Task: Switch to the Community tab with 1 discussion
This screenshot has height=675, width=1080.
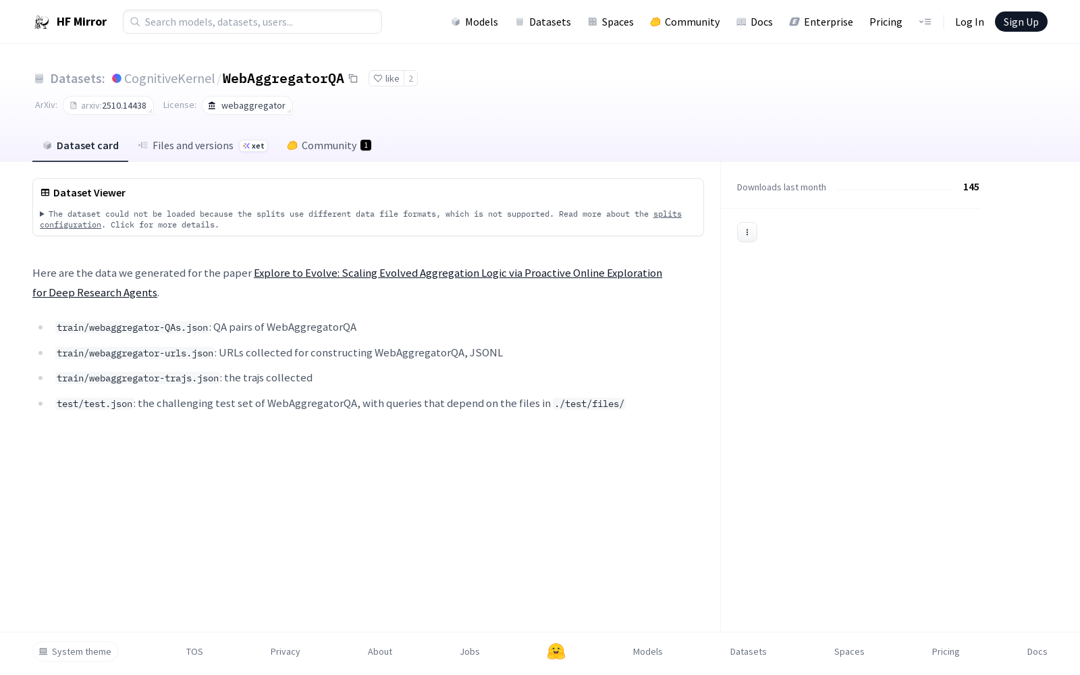Action: 329,145
